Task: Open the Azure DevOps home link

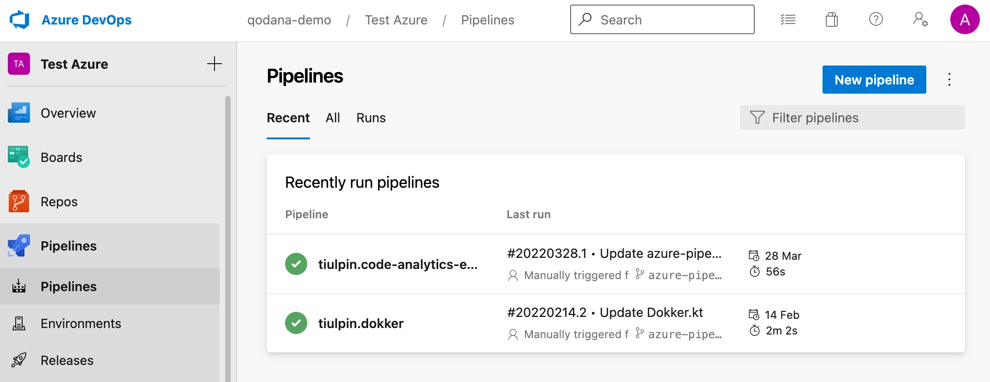Action: click(x=86, y=20)
